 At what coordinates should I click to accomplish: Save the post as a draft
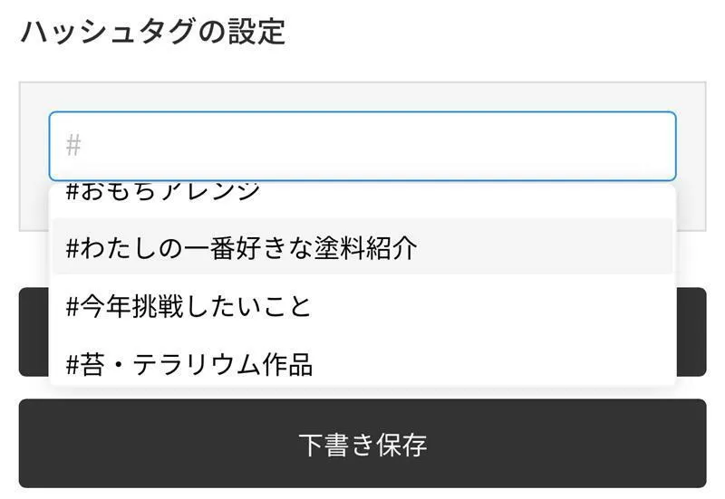[x=362, y=444]
